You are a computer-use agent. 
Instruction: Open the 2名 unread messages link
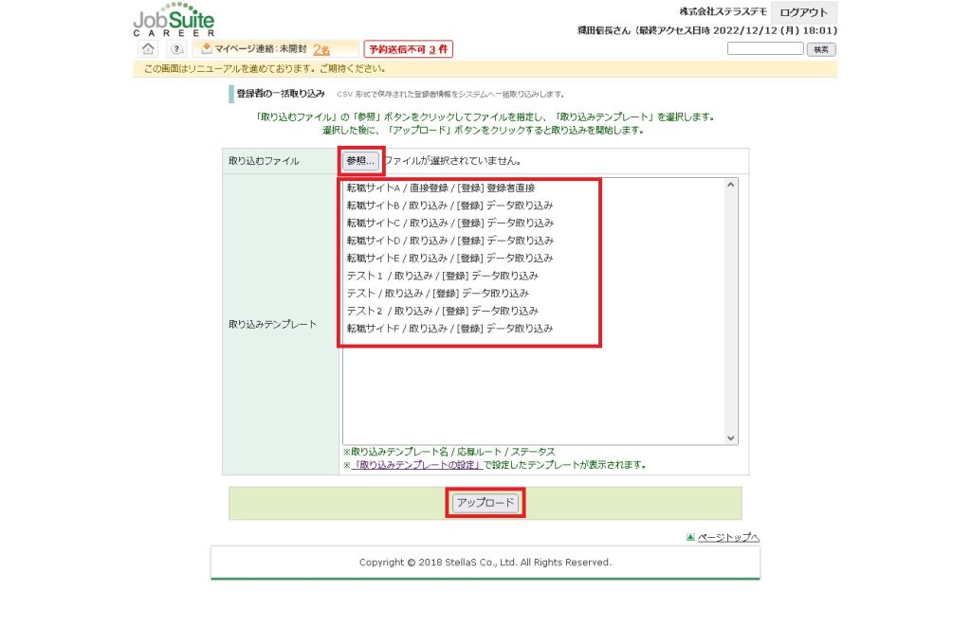pos(321,49)
